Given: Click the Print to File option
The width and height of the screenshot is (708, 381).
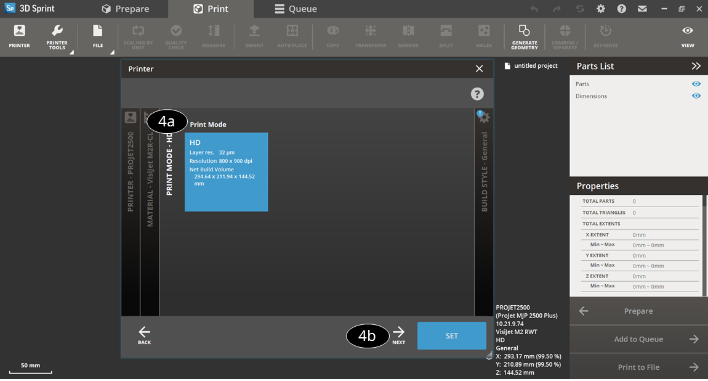Looking at the screenshot, I should [x=638, y=367].
